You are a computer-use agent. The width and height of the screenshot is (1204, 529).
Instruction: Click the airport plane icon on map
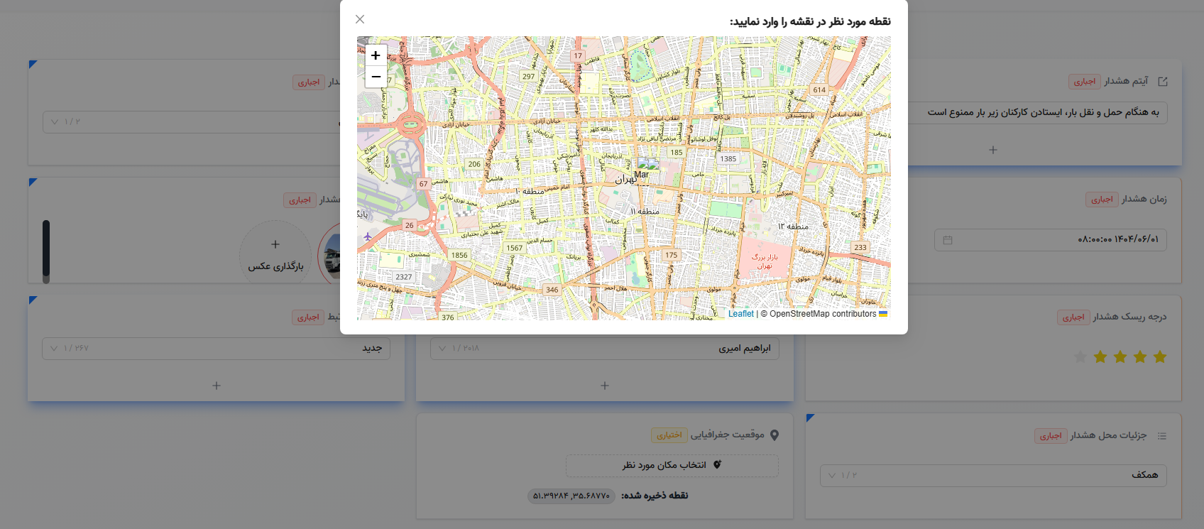pos(367,236)
